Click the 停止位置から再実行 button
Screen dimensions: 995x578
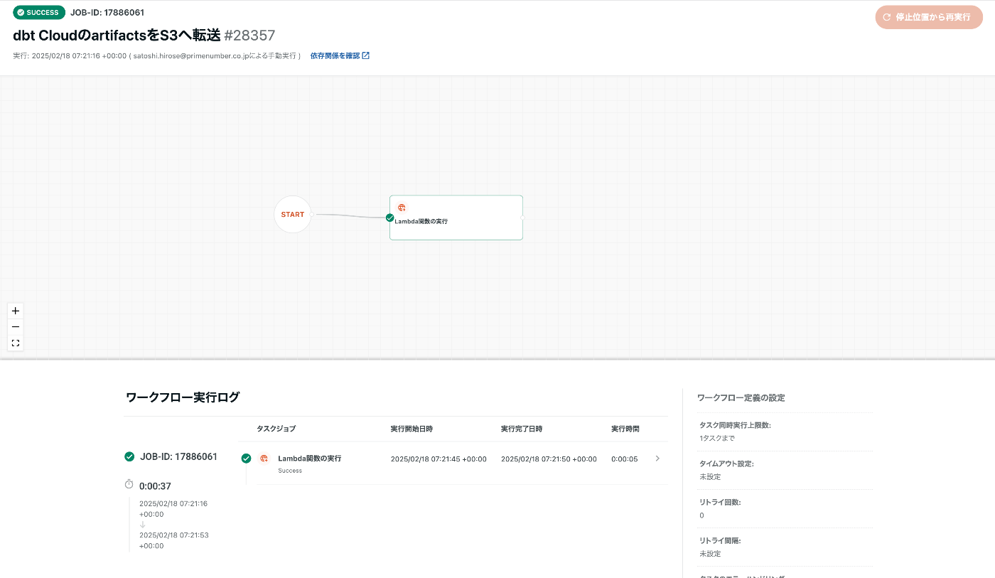(x=929, y=17)
